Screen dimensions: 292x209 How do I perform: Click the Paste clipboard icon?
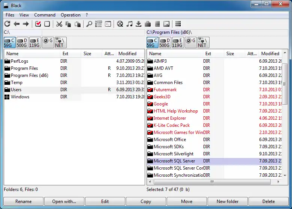pyautogui.click(x=78, y=24)
